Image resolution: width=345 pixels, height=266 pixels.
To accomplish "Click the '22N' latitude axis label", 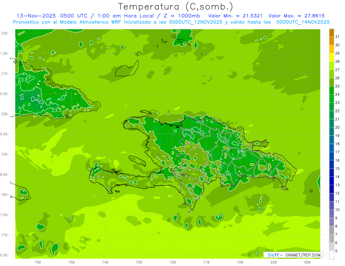I will [4, 33].
